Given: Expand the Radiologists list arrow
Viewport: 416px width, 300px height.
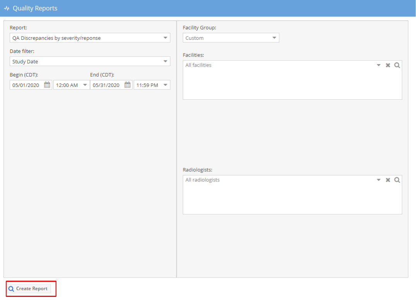Looking at the screenshot, I should tap(378, 180).
